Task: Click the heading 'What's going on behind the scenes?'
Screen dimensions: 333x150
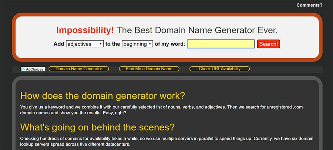Action: [x=97, y=127]
